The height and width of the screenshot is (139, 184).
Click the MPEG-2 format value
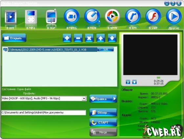(155, 97)
